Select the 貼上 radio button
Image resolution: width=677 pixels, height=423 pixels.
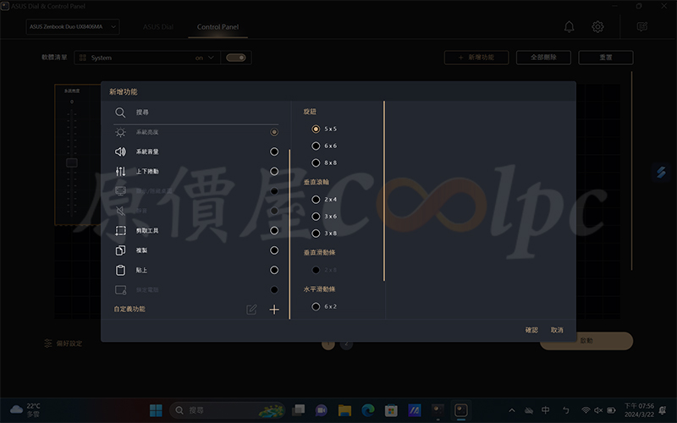274,270
